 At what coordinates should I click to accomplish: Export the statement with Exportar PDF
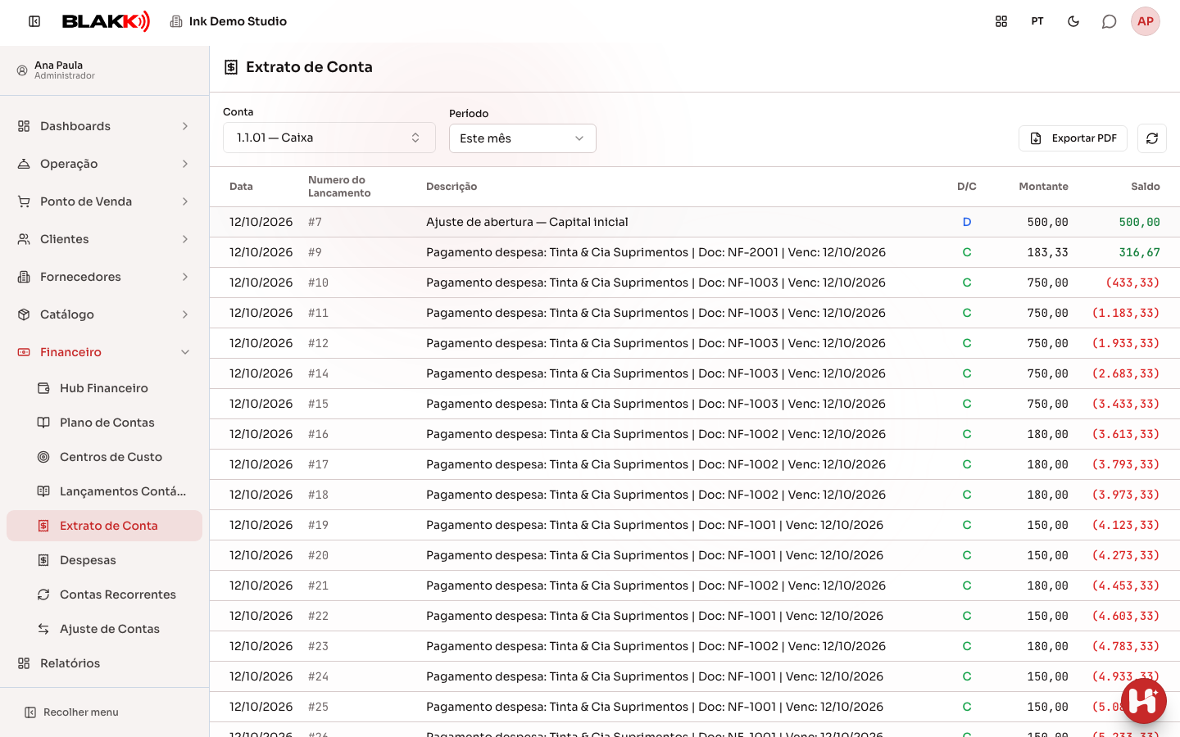tap(1073, 138)
